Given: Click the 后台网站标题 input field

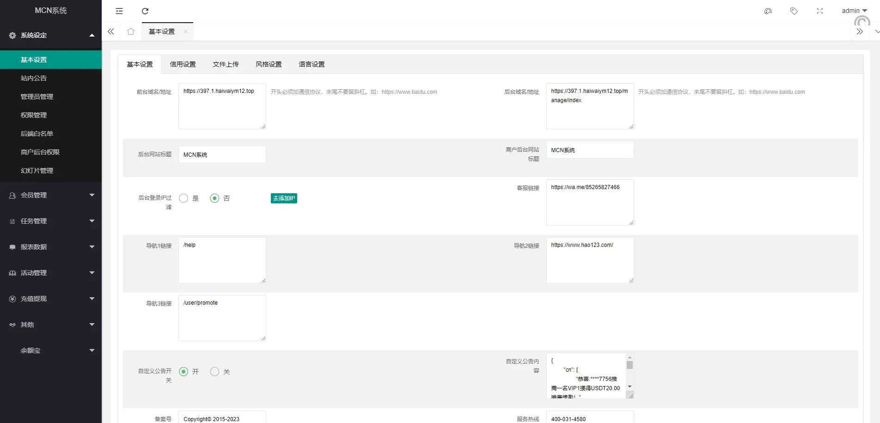Looking at the screenshot, I should click(x=222, y=154).
